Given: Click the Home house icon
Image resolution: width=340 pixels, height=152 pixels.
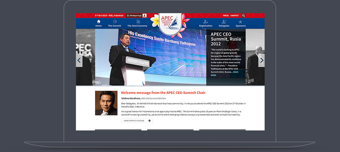Looking at the screenshot, I should pyautogui.click(x=98, y=22).
